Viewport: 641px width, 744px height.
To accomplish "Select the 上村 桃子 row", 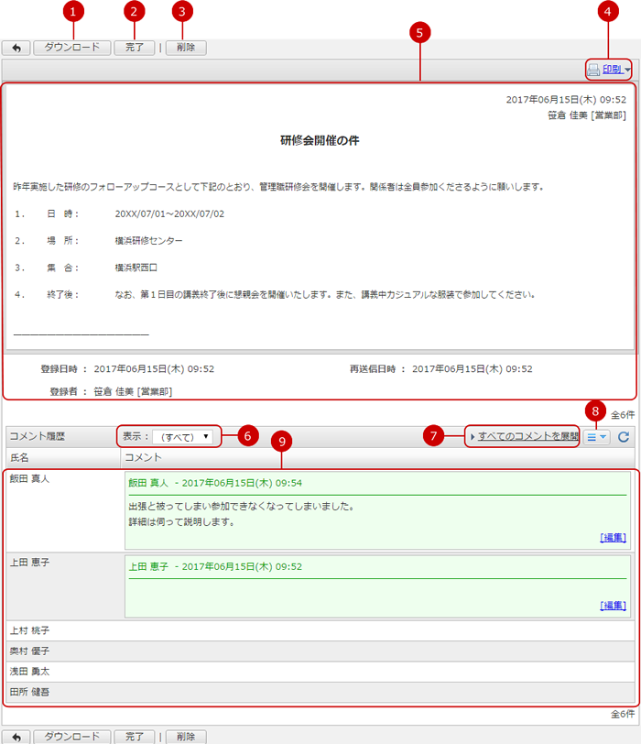I will [30, 631].
